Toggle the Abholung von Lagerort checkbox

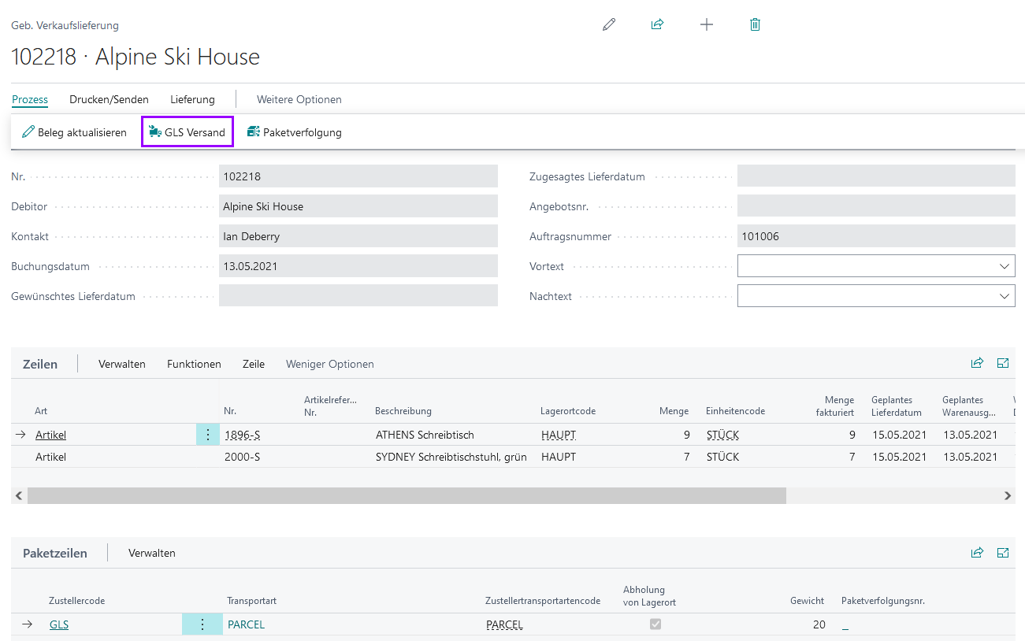(655, 624)
